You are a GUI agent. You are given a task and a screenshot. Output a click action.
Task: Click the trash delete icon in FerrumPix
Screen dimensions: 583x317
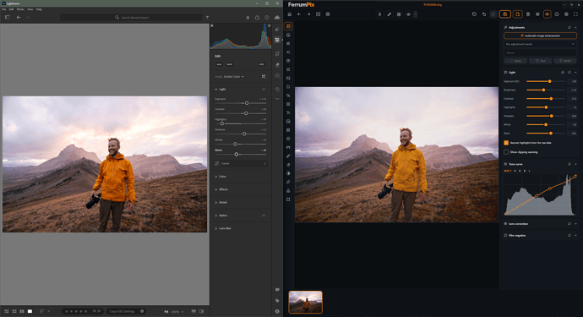tap(527, 14)
